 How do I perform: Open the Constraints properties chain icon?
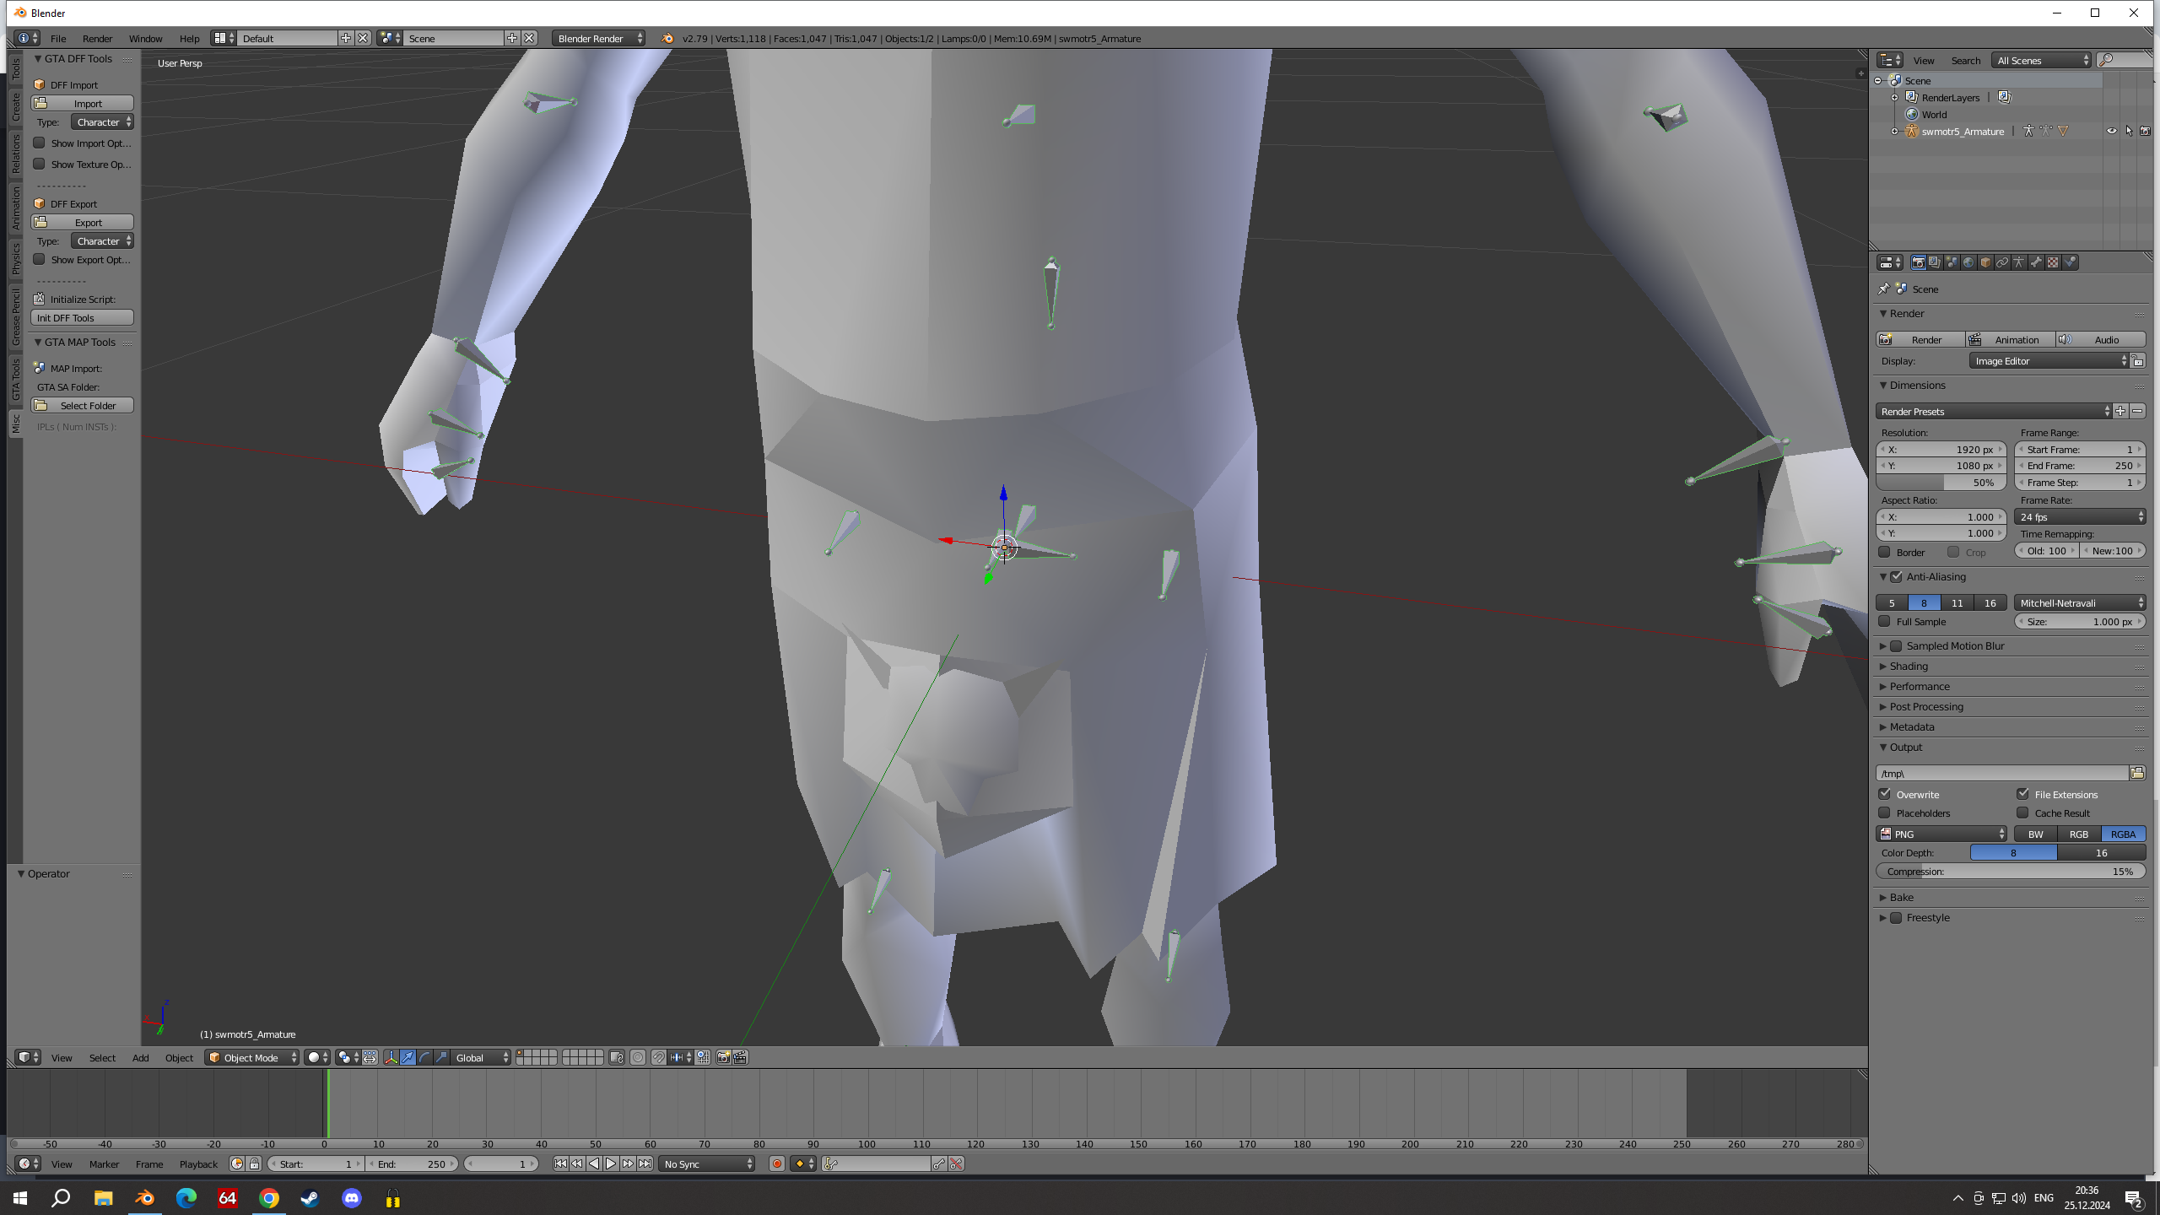[x=2002, y=262]
